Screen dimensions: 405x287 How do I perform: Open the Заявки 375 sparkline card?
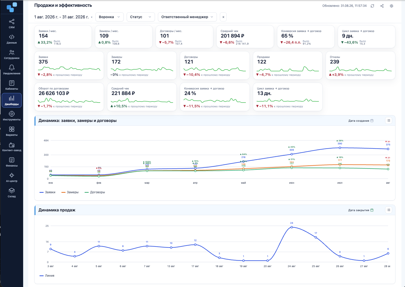point(69,66)
